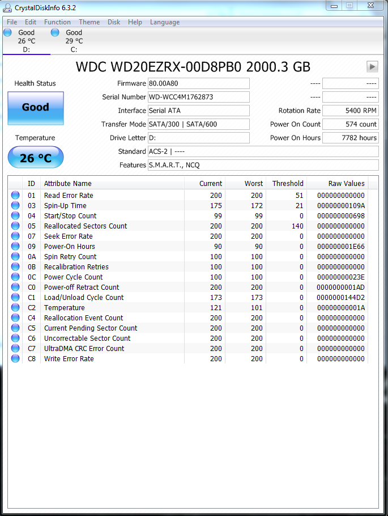Click the Power On Hours 7782 hours field
Viewport: 388px width, 516px height.
[351, 138]
